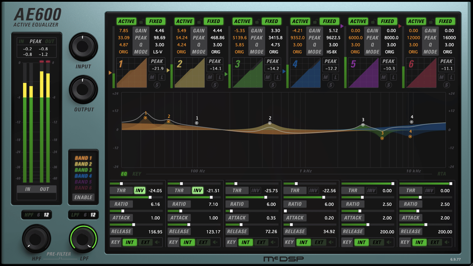Click band 4 key listen speaker icon
473x266 pixels.
pos(331,242)
